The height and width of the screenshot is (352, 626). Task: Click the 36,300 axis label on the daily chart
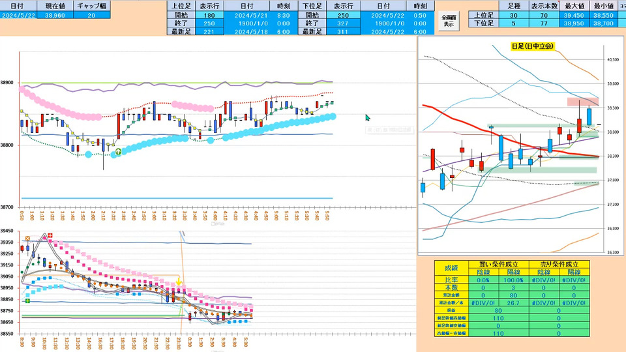click(613, 252)
